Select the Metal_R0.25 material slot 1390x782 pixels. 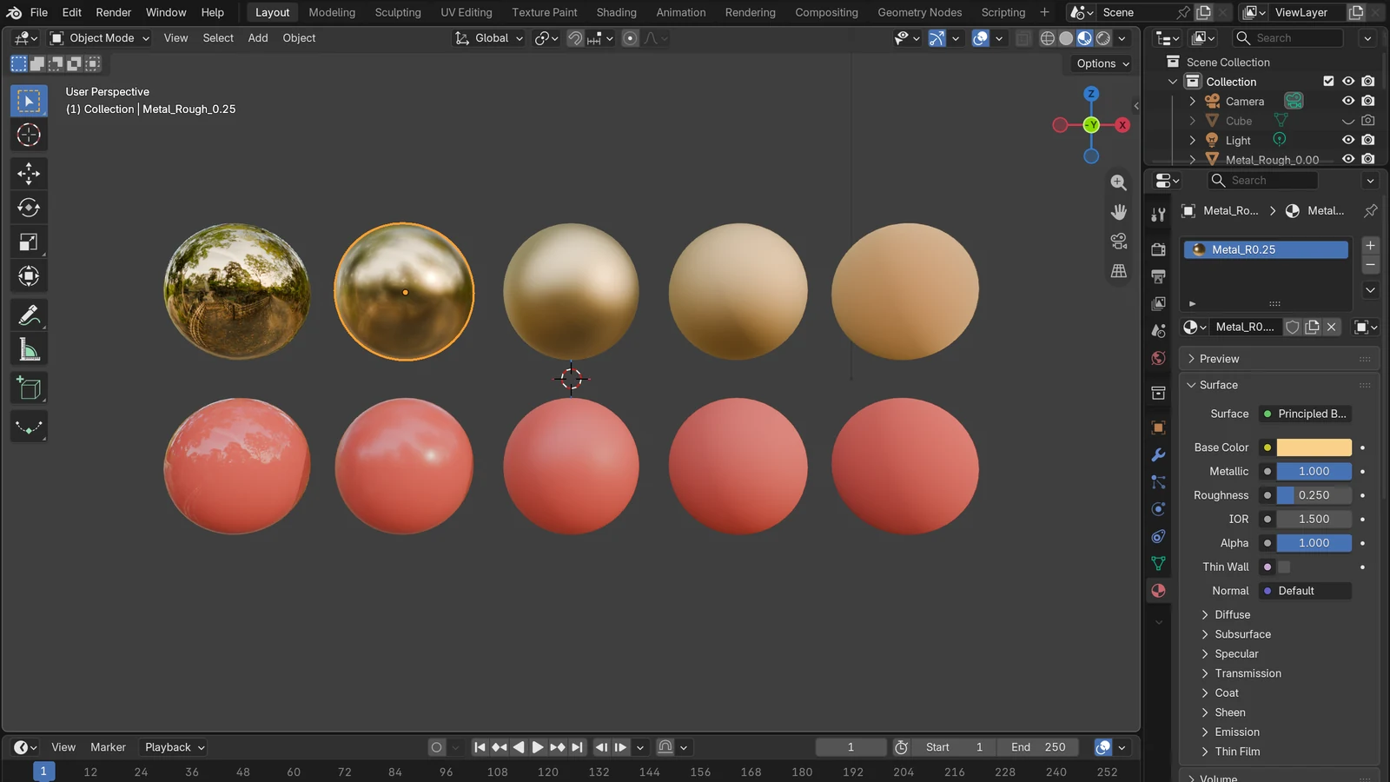(1266, 249)
